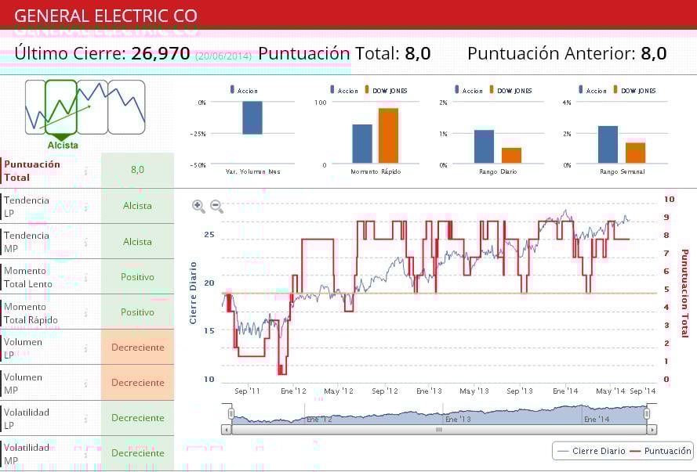
Task: Click the Volumen MP Decreciente value
Action: [137, 383]
